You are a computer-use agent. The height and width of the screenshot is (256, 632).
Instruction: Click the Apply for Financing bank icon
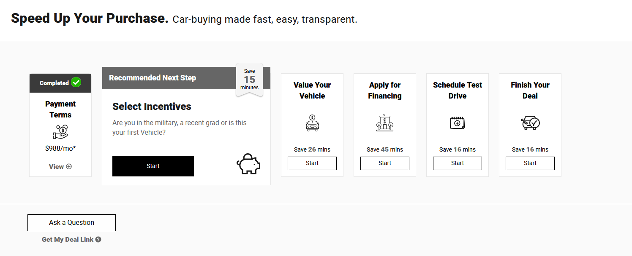[385, 123]
